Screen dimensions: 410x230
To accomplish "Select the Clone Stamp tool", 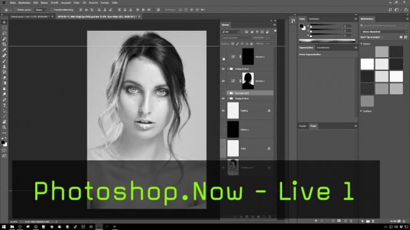I will [4, 66].
